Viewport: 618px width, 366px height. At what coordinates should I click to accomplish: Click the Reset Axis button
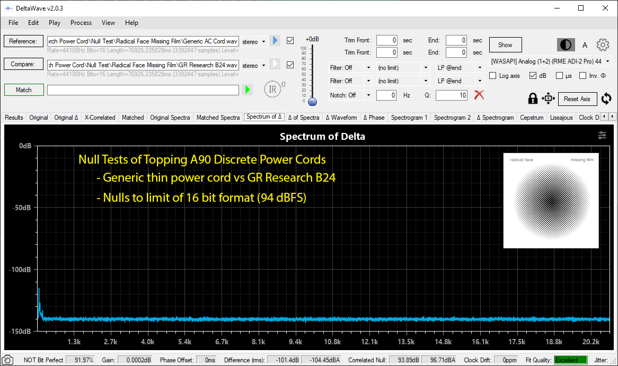tap(577, 99)
